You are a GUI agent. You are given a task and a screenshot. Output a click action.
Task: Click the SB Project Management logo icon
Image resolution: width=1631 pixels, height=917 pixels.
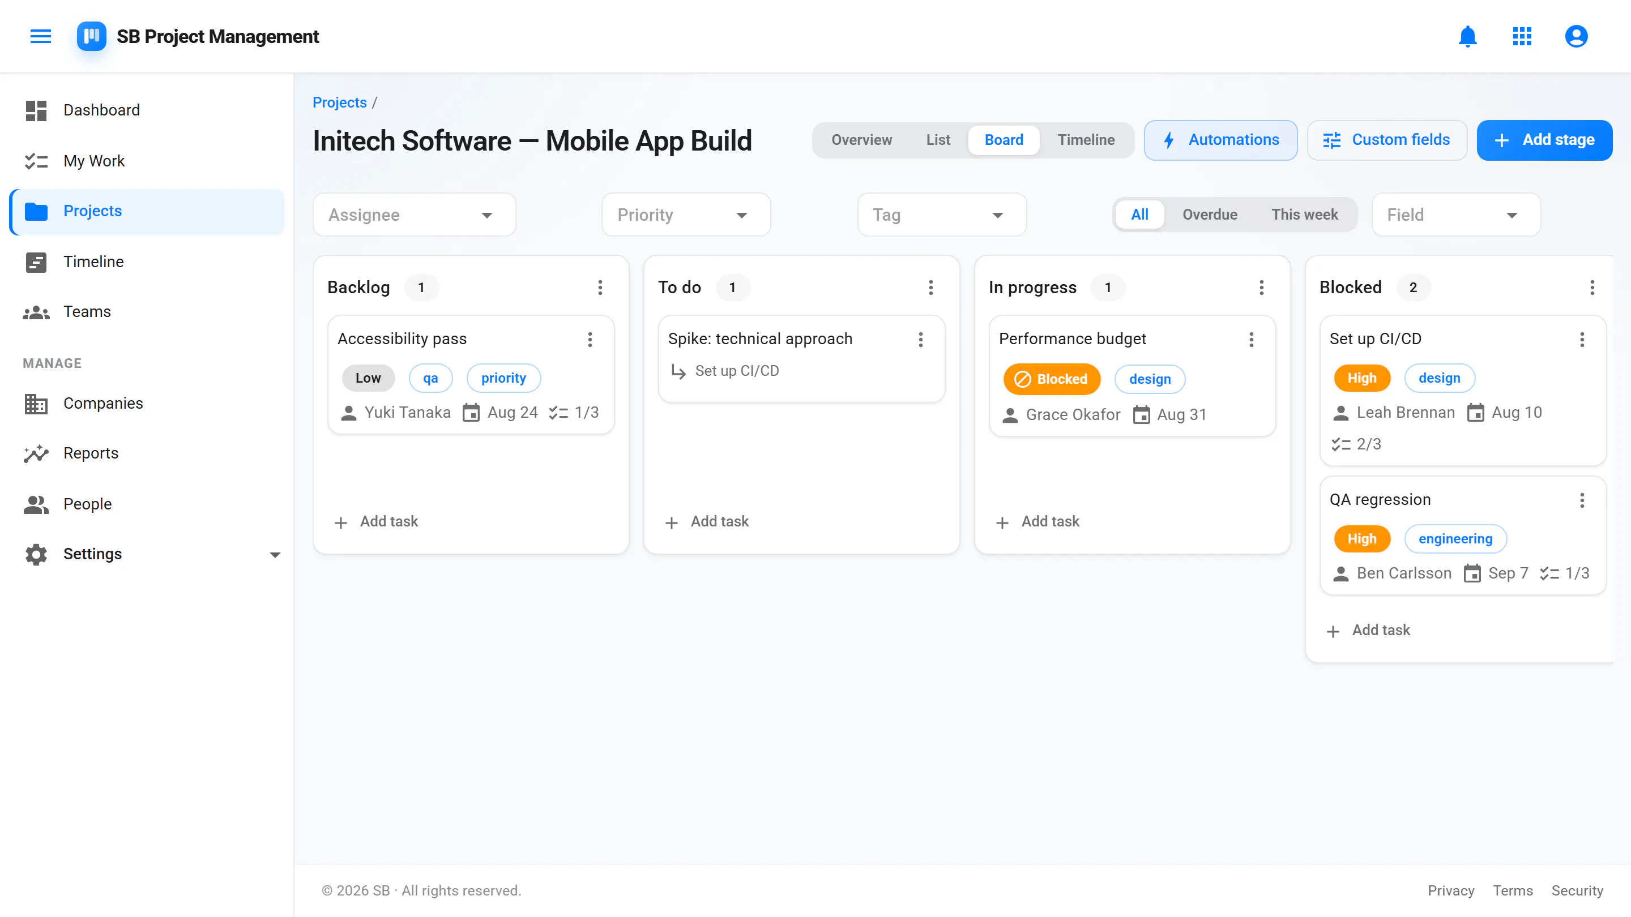(91, 36)
